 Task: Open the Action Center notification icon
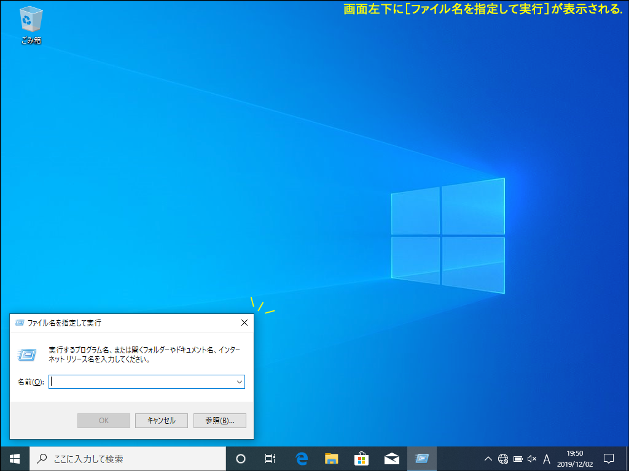tap(609, 458)
